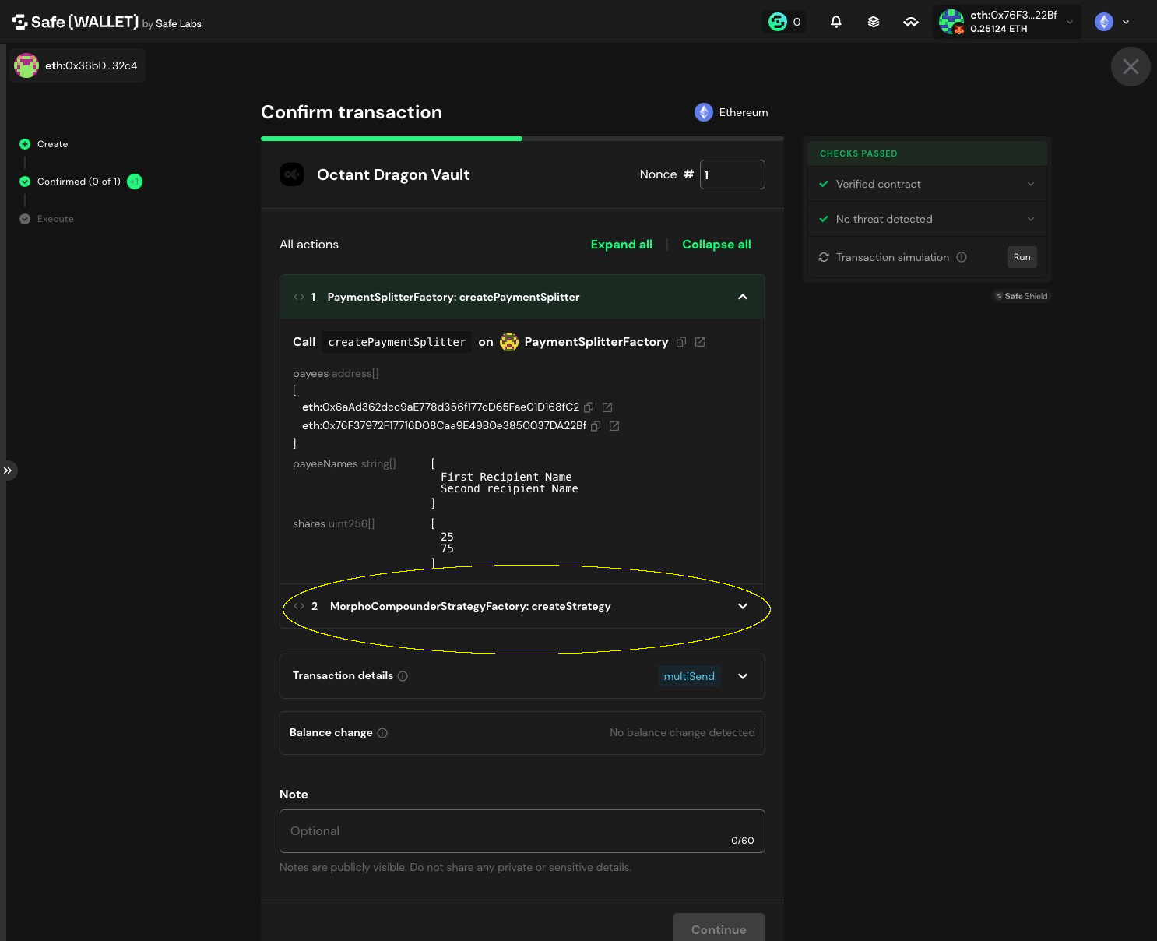The width and height of the screenshot is (1157, 941).
Task: Open the WalletConnect icon in header
Action: pos(911,22)
